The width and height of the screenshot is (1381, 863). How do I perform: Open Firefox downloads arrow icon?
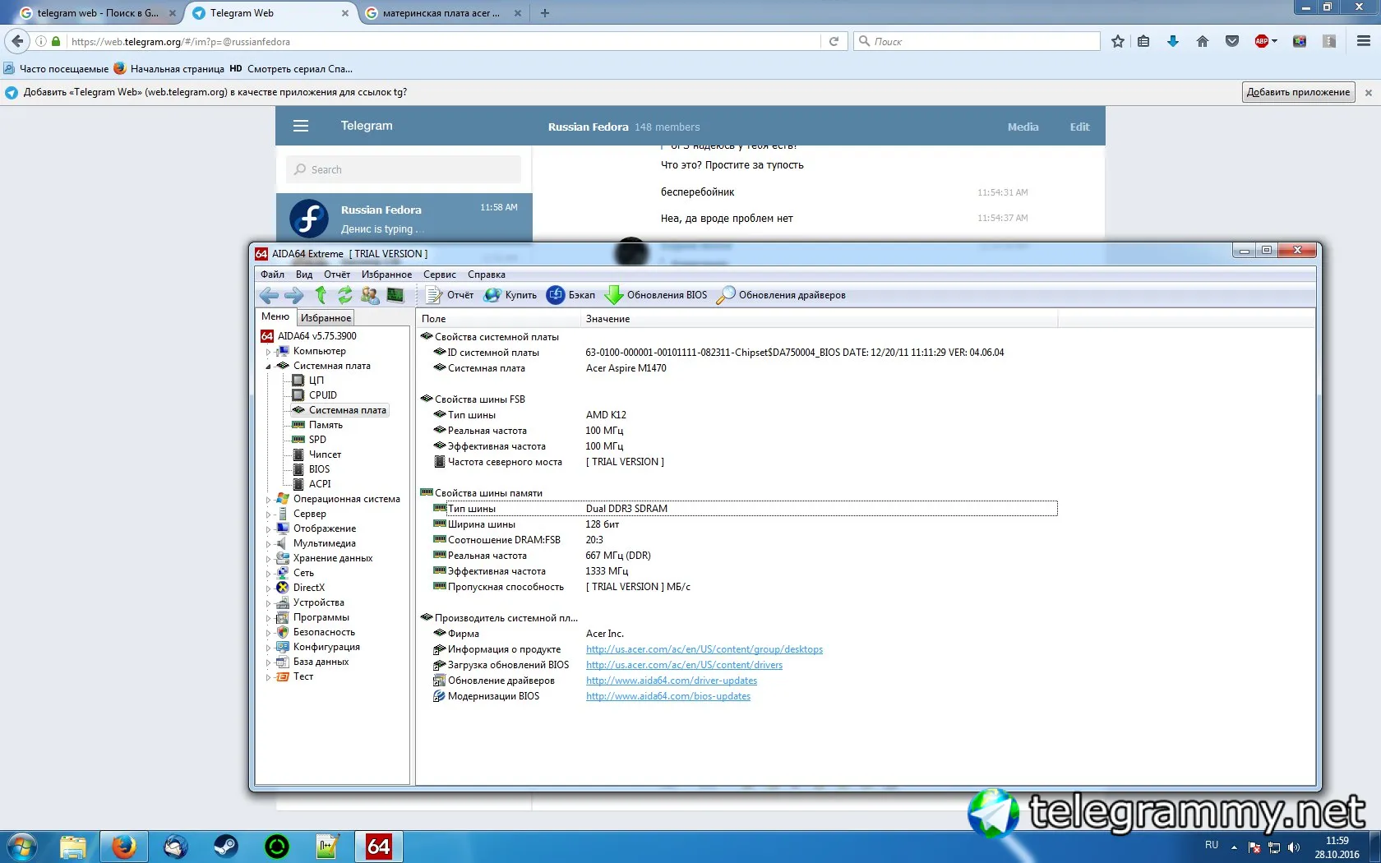(1173, 41)
